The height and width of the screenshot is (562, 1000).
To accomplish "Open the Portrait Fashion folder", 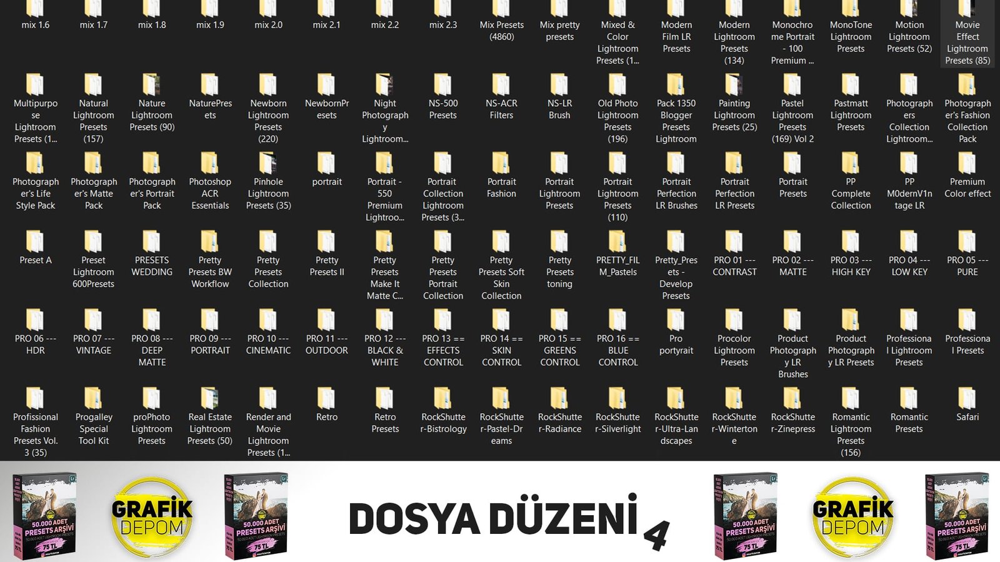I will (501, 175).
